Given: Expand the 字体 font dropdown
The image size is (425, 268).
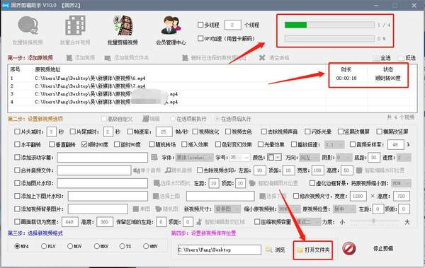Looking at the screenshot, I should (194, 157).
